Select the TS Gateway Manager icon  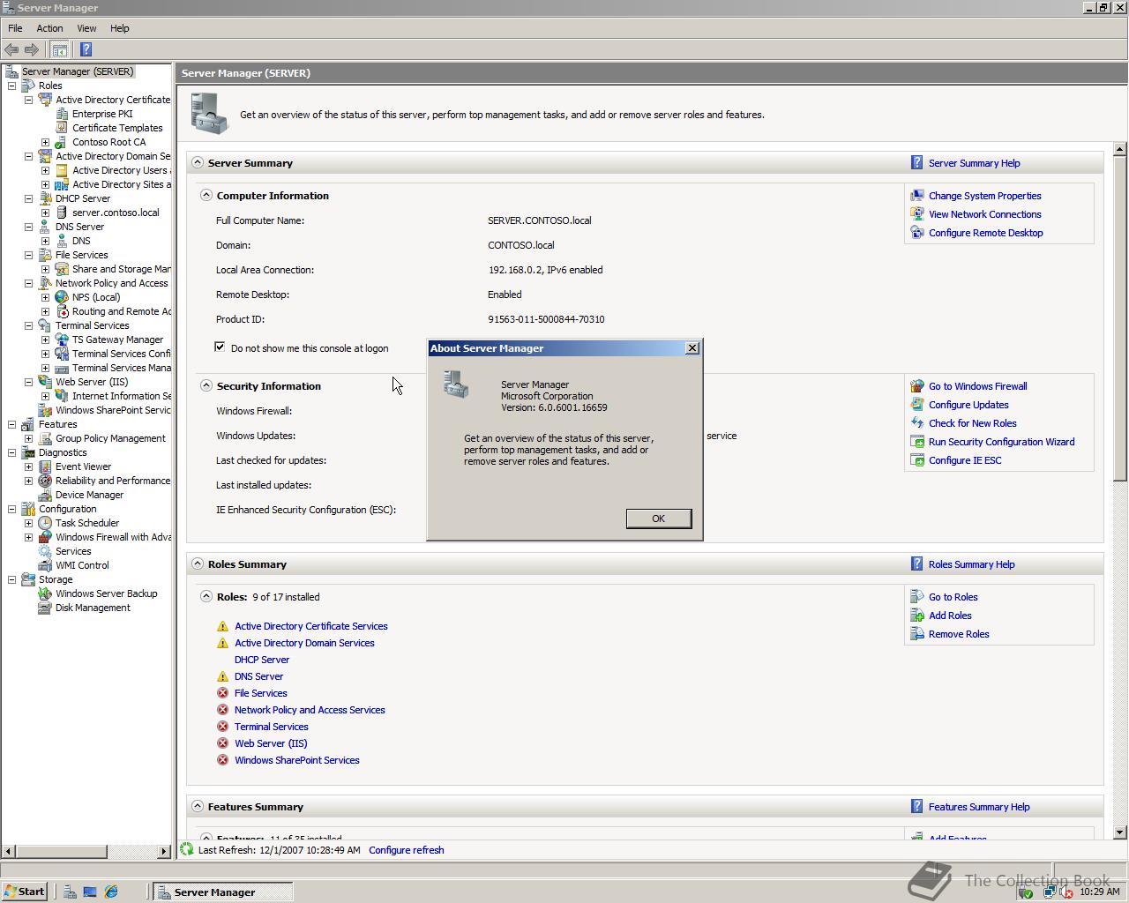[62, 340]
